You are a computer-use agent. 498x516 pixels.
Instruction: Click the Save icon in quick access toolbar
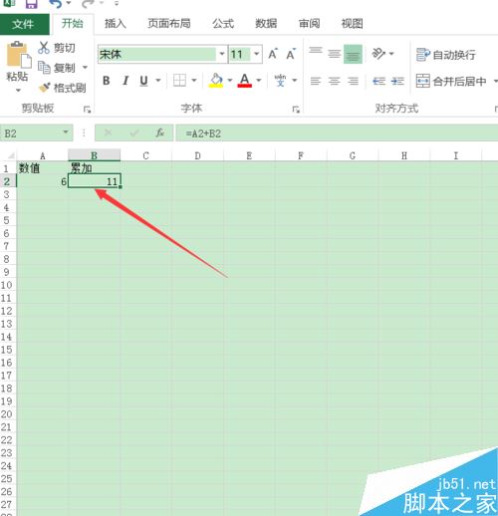click(x=32, y=4)
